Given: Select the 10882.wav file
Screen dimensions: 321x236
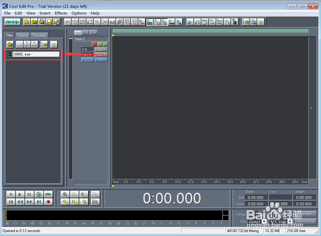Looking at the screenshot, I should click(34, 54).
